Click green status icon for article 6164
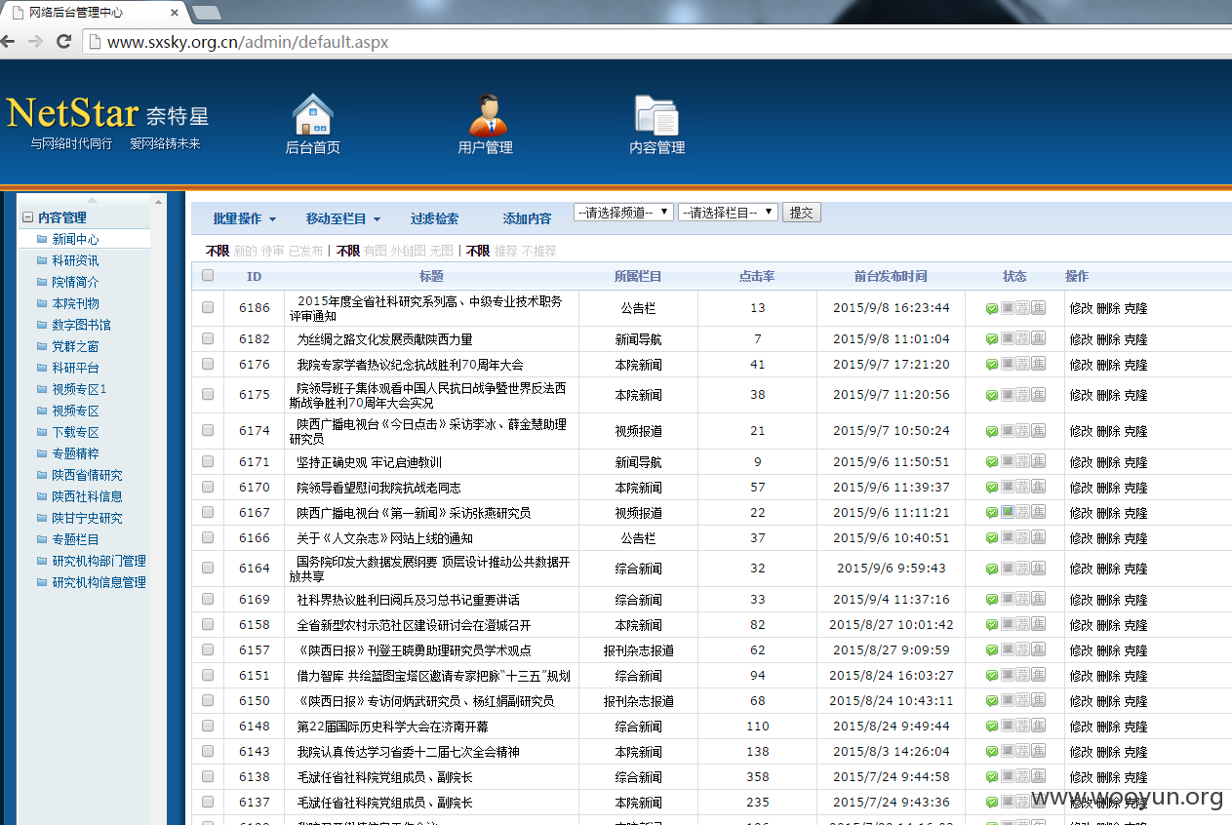Viewport: 1232px width, 825px height. (992, 569)
